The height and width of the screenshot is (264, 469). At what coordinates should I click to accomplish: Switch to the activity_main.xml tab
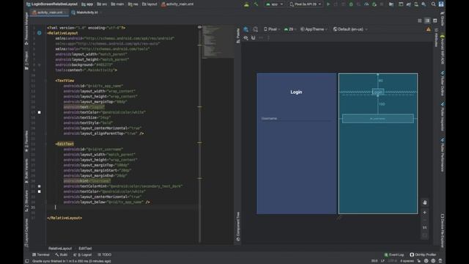point(49,12)
